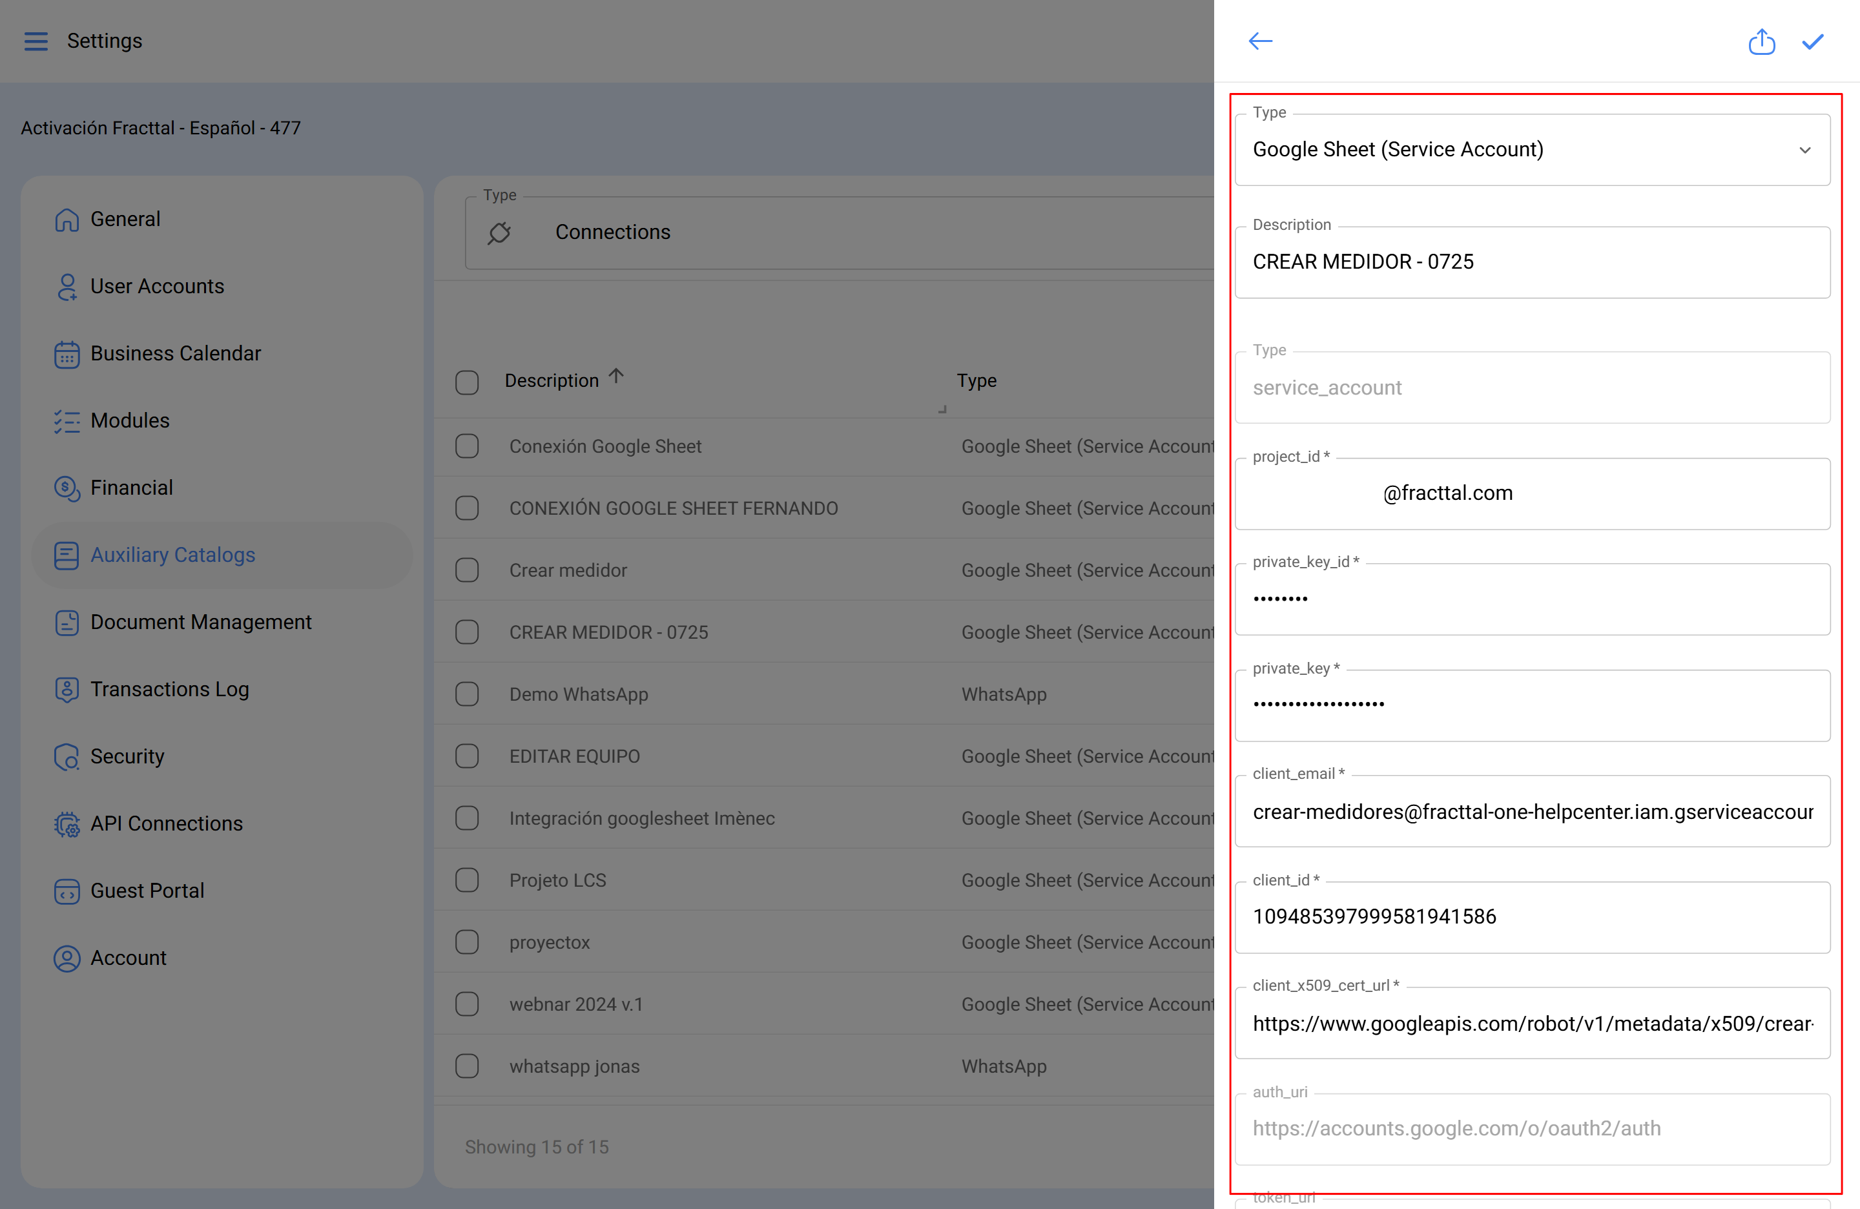Open the Financial settings section
The height and width of the screenshot is (1209, 1860).
[x=131, y=488]
